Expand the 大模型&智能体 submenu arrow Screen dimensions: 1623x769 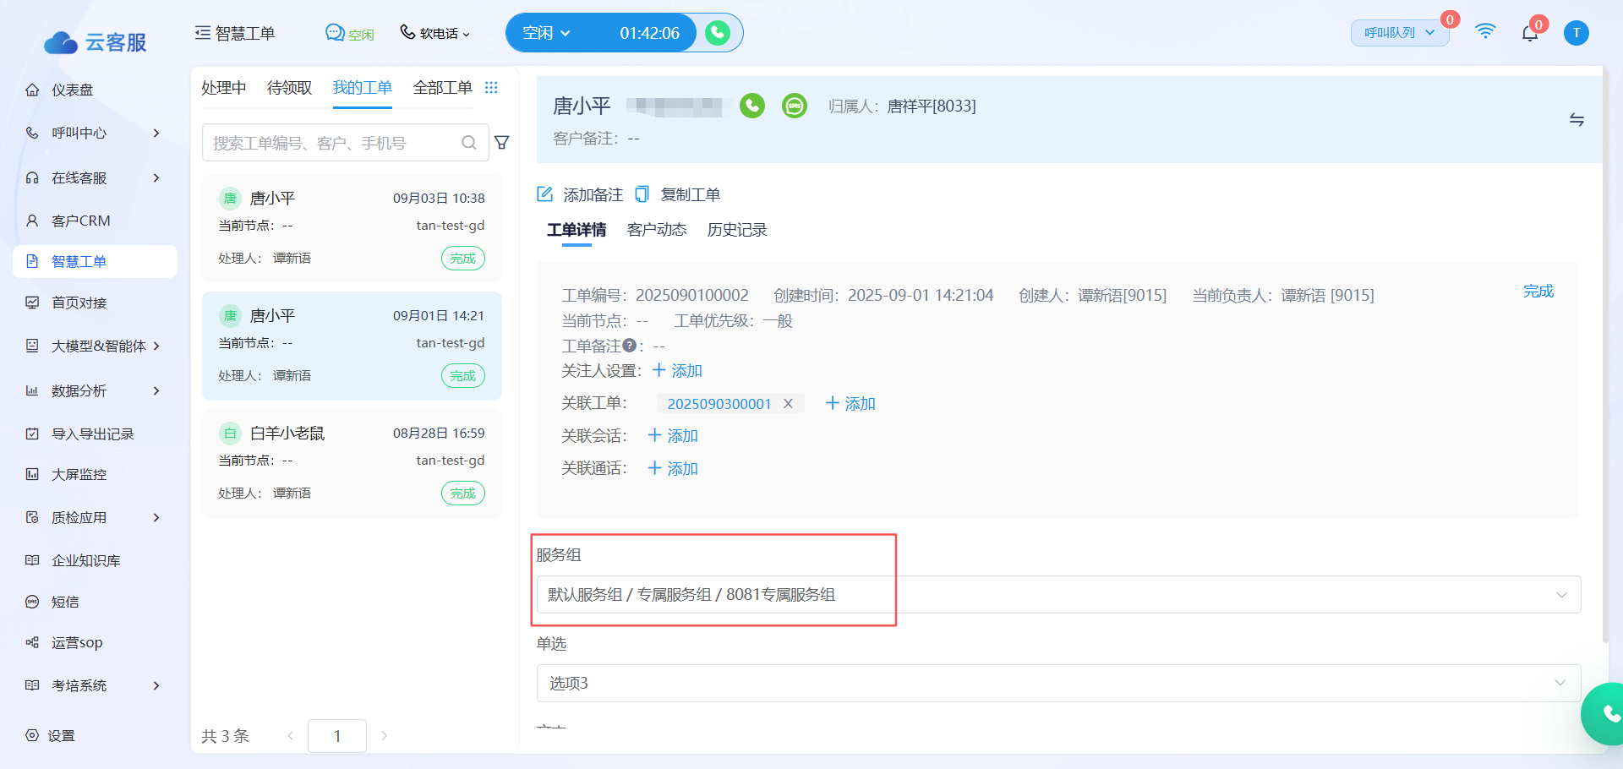click(156, 346)
